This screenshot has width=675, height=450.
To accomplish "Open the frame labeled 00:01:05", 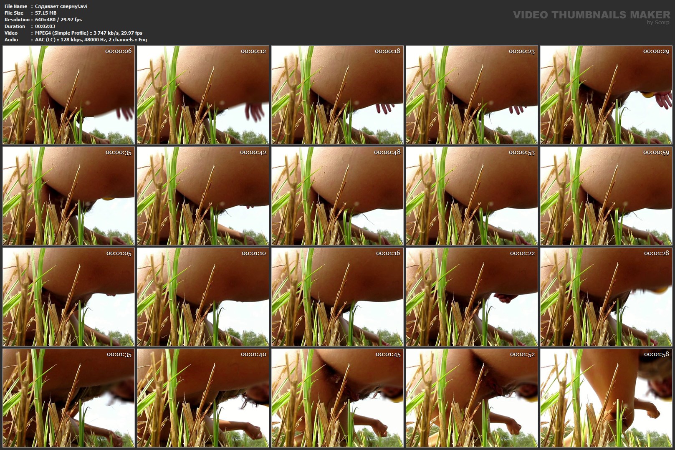I will [68, 297].
